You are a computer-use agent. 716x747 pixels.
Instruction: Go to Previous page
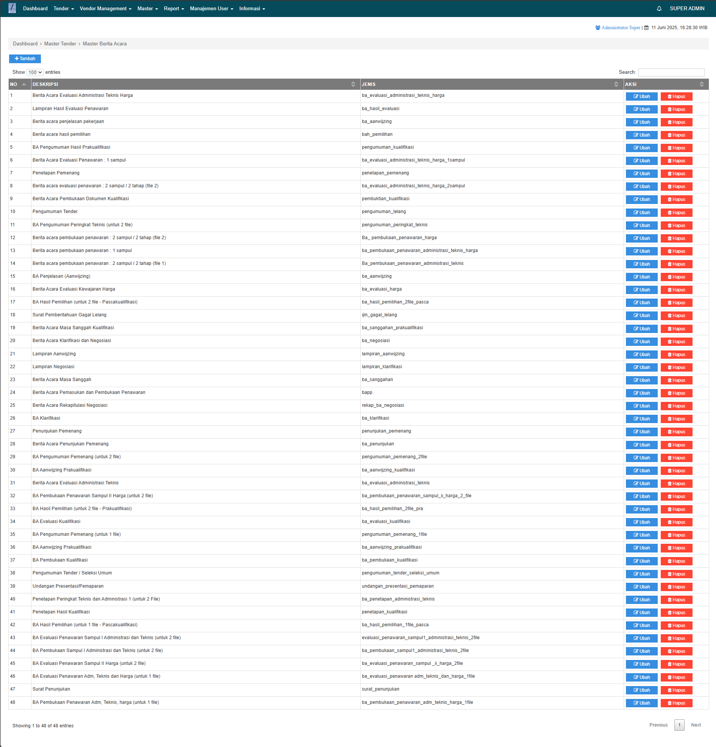(658, 725)
